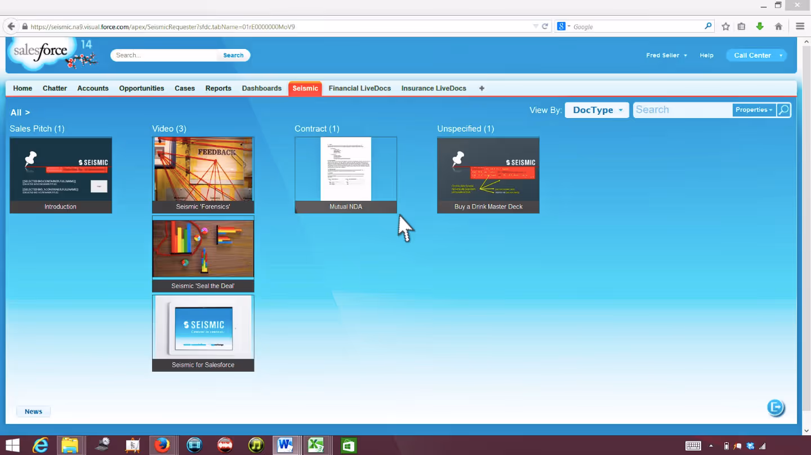Open Word from the taskbar
Image resolution: width=811 pixels, height=455 pixels.
[x=285, y=445]
